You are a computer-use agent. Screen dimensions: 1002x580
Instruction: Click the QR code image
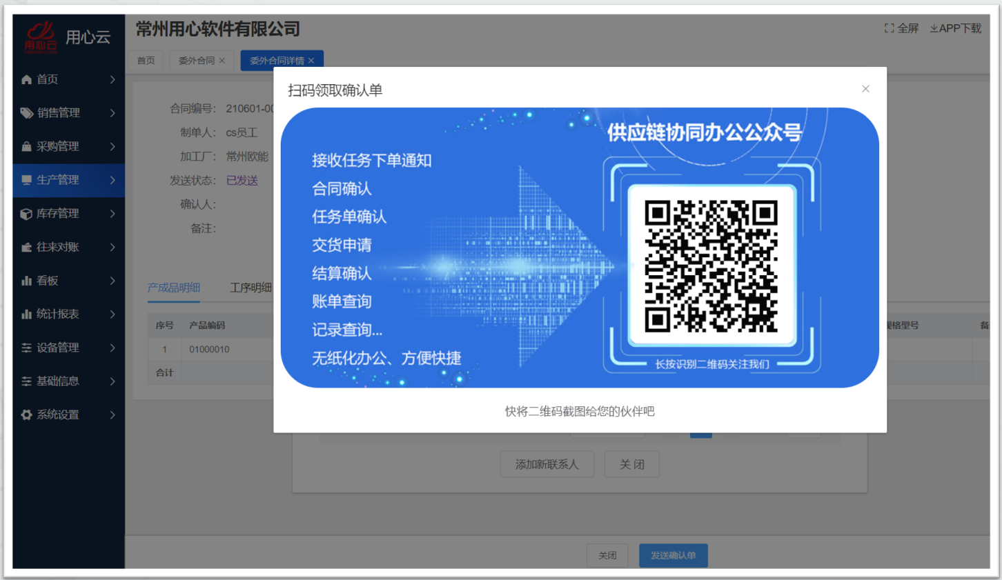(x=711, y=266)
